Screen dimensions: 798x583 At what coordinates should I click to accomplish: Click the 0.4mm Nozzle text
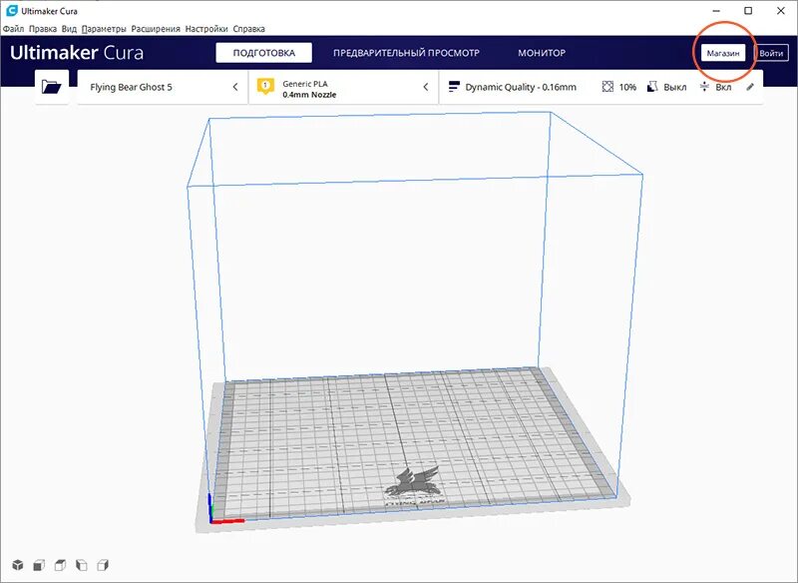(x=309, y=95)
